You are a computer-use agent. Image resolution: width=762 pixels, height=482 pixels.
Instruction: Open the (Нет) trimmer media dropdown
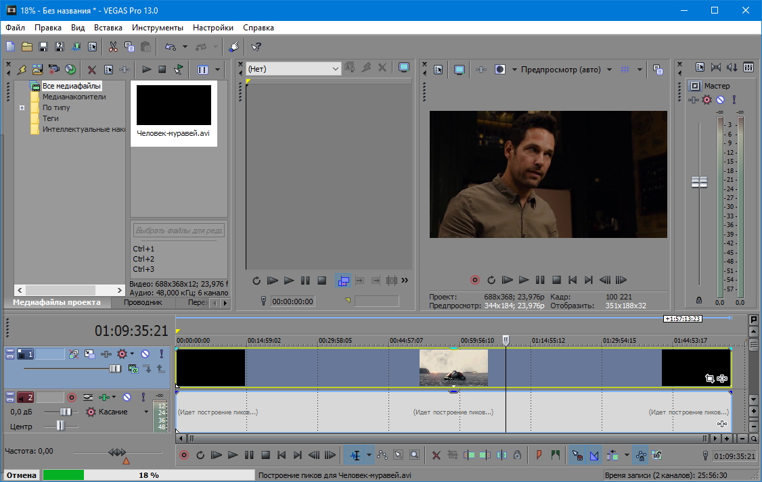336,69
